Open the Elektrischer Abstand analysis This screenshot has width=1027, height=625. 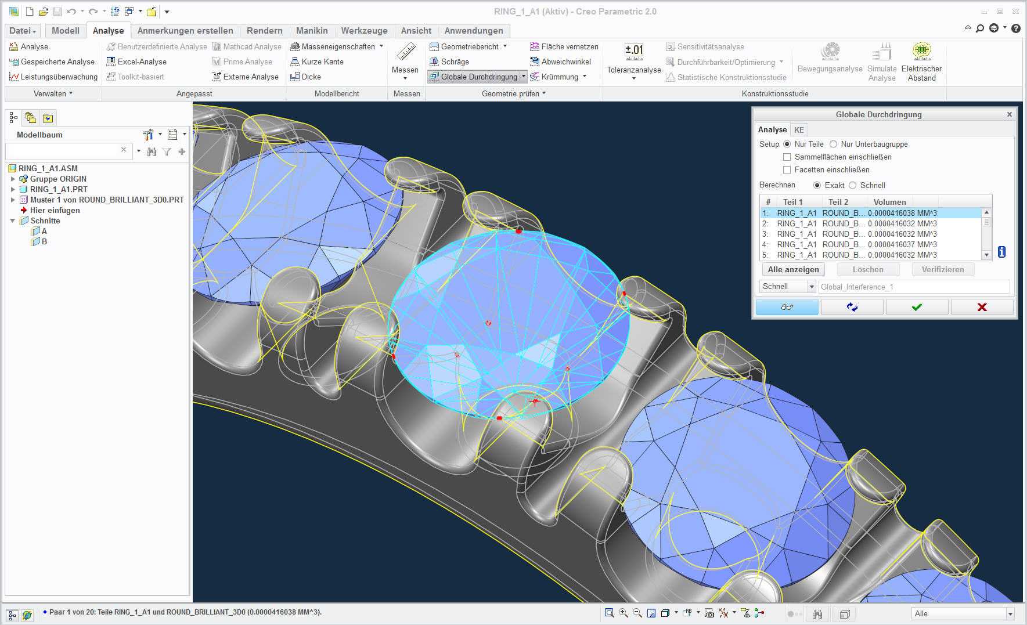(922, 62)
